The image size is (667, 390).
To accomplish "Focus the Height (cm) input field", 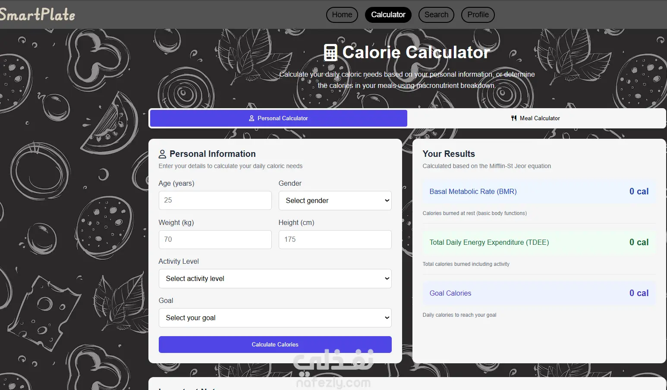I will [x=335, y=240].
